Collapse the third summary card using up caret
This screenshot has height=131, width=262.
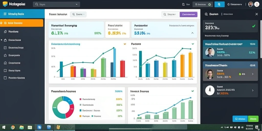[x=192, y=33]
